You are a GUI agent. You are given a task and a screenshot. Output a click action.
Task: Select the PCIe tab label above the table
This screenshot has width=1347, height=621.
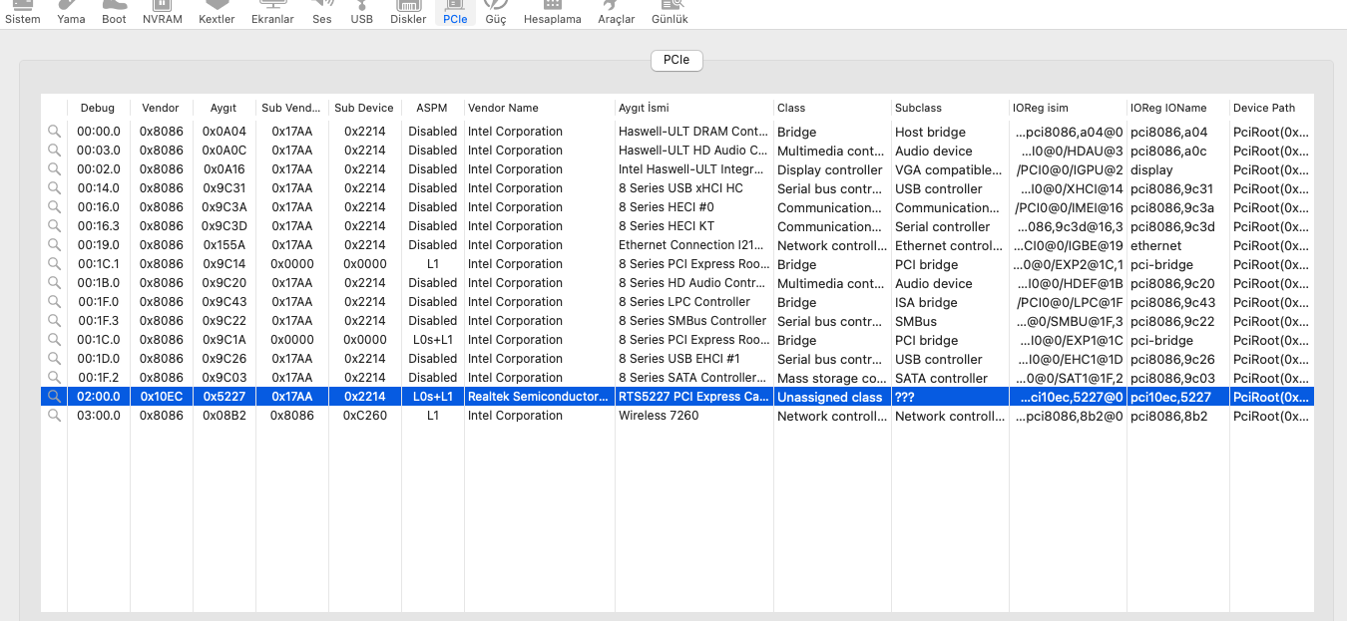coord(675,60)
